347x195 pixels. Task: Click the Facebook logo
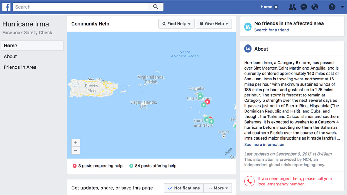(6, 7)
